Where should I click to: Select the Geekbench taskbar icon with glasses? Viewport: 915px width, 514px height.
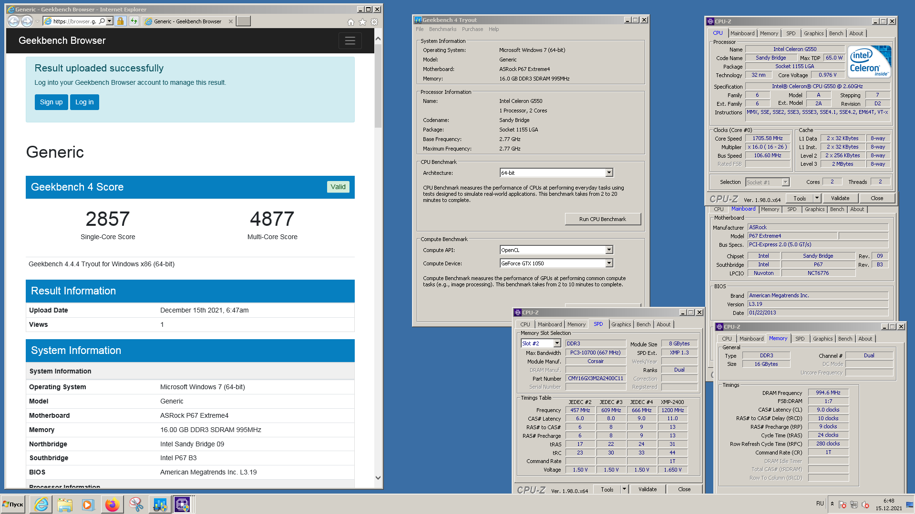click(160, 504)
